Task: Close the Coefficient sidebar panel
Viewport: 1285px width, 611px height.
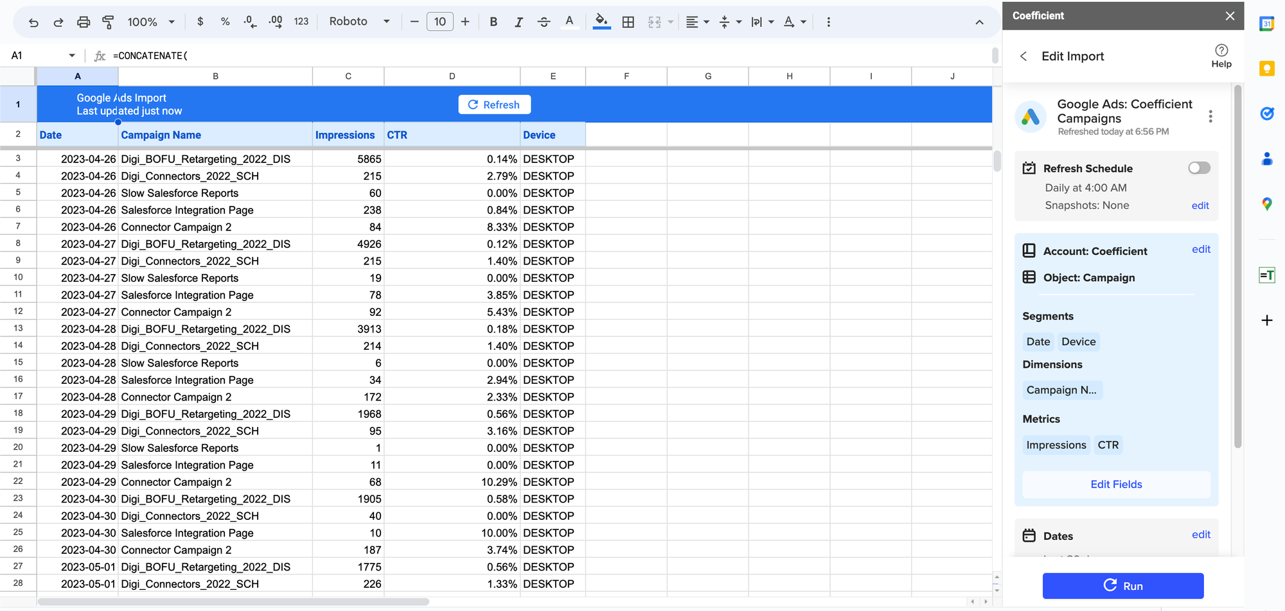Action: click(x=1230, y=15)
